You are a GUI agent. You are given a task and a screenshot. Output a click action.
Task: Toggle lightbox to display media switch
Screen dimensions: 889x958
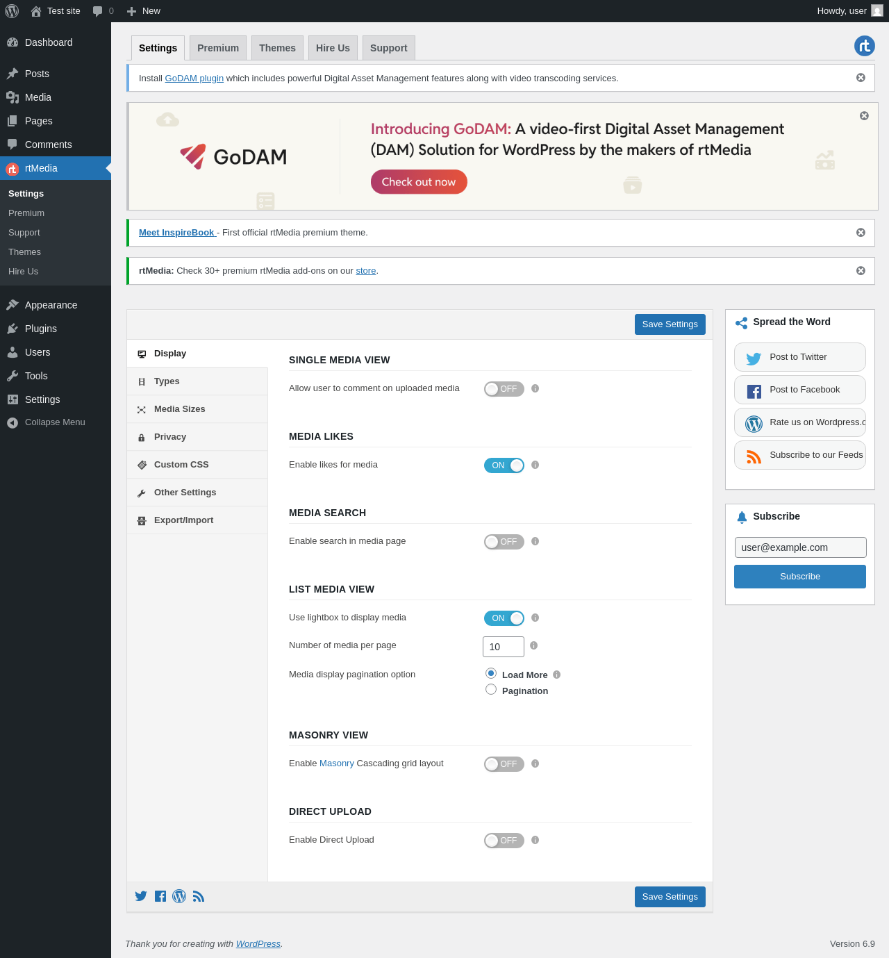tap(504, 618)
